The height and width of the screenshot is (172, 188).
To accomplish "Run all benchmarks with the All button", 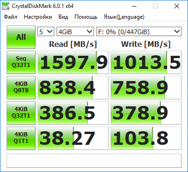I will [21, 37].
